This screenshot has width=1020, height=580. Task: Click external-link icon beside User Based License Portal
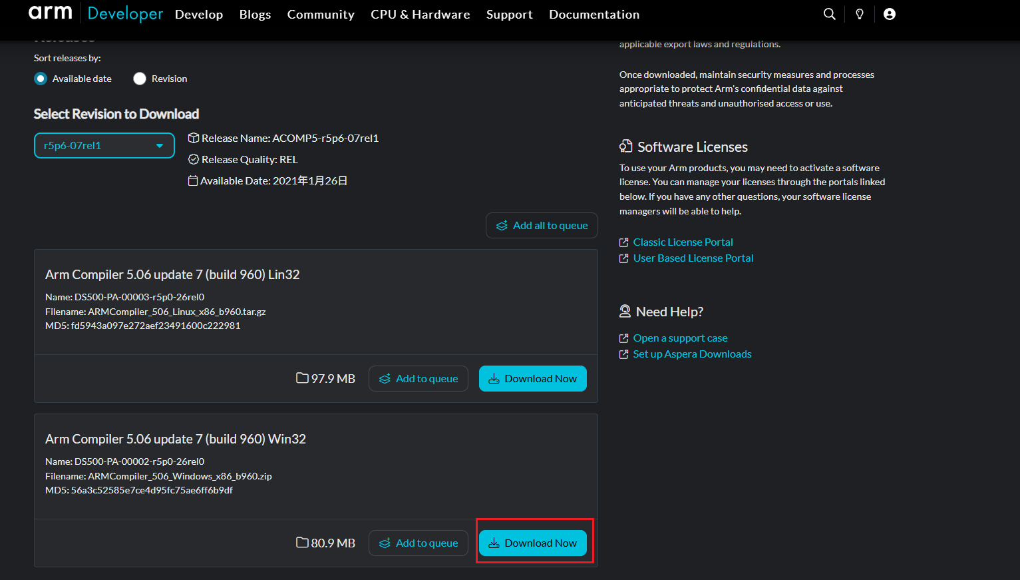coord(624,258)
